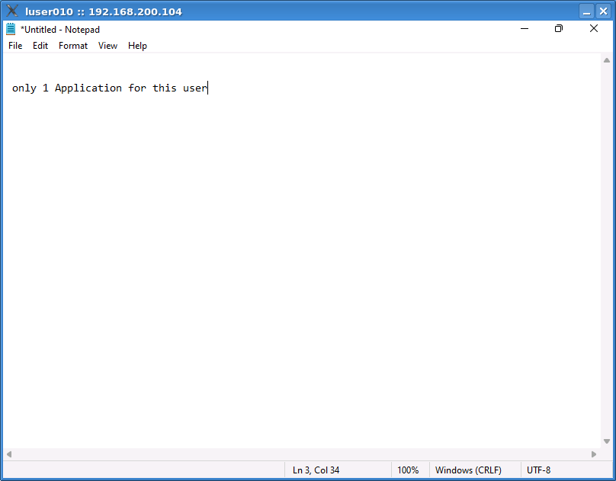The image size is (616, 481).
Task: Click the Ln 3, Col 34 status indicator
Action: [316, 470]
